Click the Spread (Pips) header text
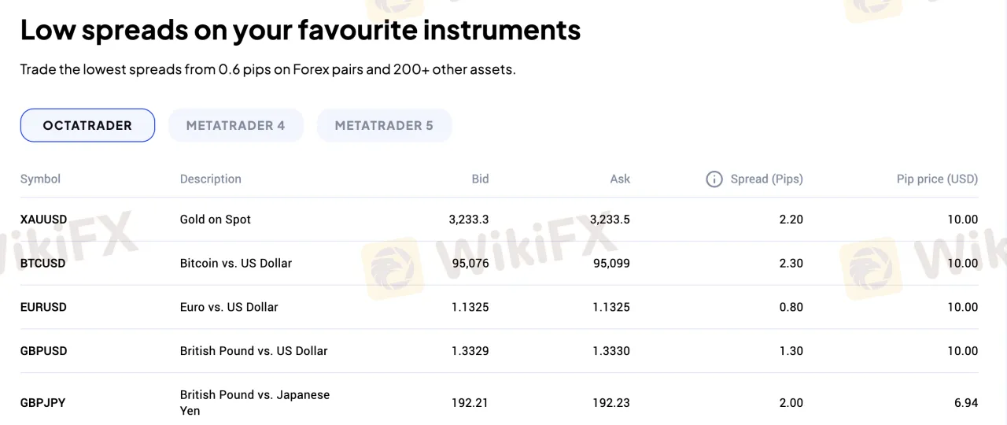 click(x=767, y=179)
